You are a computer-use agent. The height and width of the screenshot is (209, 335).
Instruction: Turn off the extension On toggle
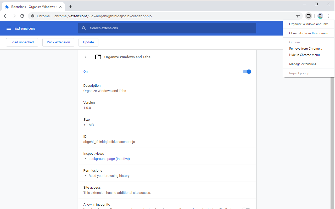tap(247, 72)
